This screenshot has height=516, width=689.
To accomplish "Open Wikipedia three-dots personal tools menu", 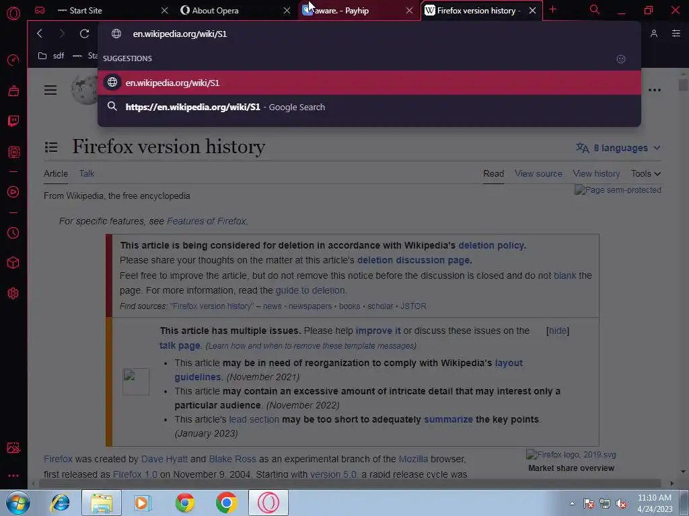I will tap(655, 90).
